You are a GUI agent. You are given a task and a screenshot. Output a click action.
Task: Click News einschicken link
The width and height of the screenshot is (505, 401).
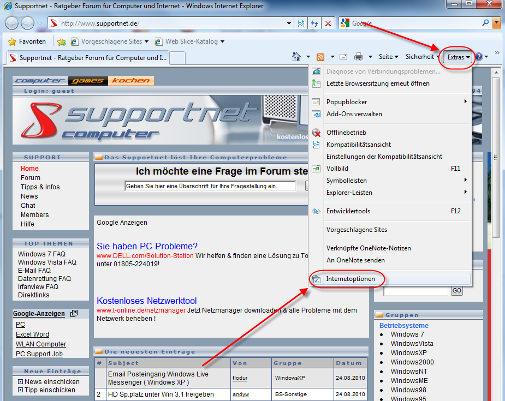pyautogui.click(x=52, y=382)
